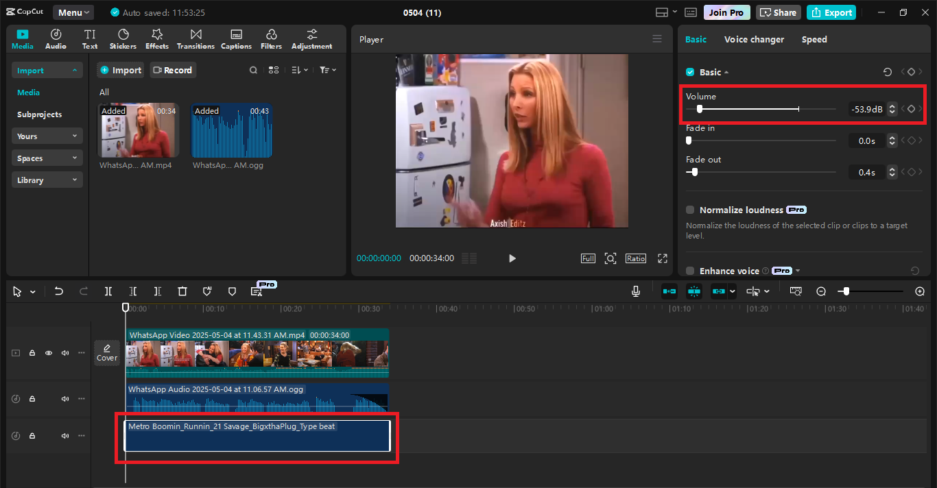Click the player snapshot focus icon
Screen dimensions: 937x488
click(610, 258)
